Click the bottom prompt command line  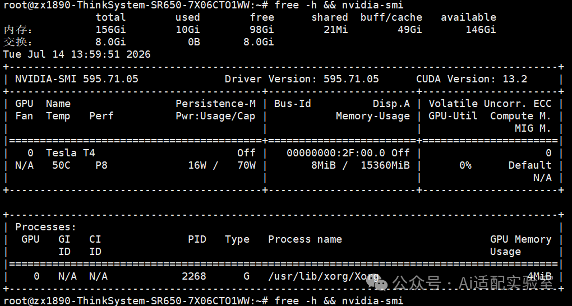tap(203, 301)
